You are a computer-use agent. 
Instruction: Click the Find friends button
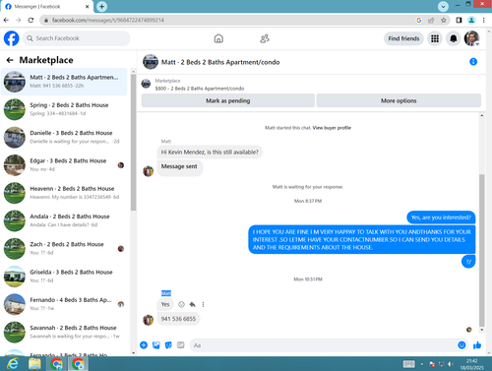403,38
